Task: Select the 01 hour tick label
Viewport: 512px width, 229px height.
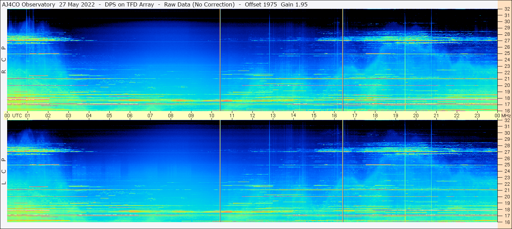Action: (28, 116)
